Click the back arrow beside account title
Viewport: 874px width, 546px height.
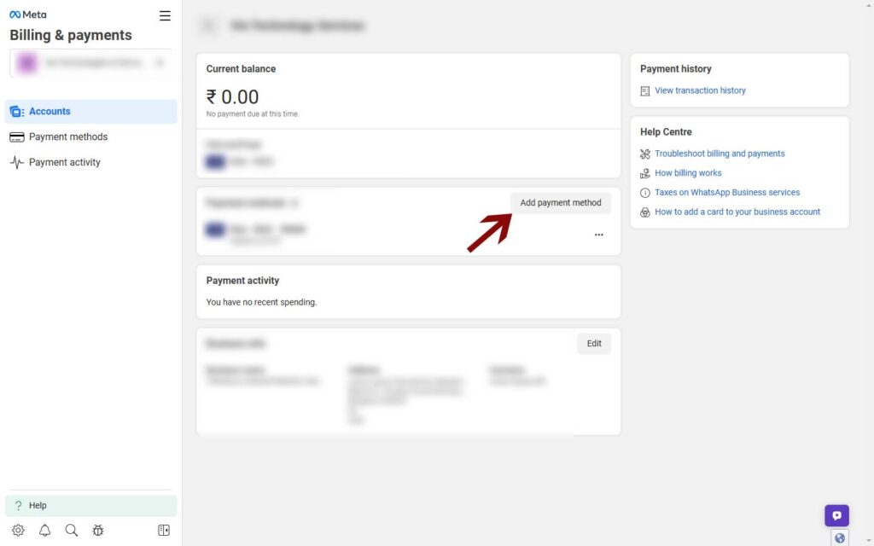[x=208, y=25]
